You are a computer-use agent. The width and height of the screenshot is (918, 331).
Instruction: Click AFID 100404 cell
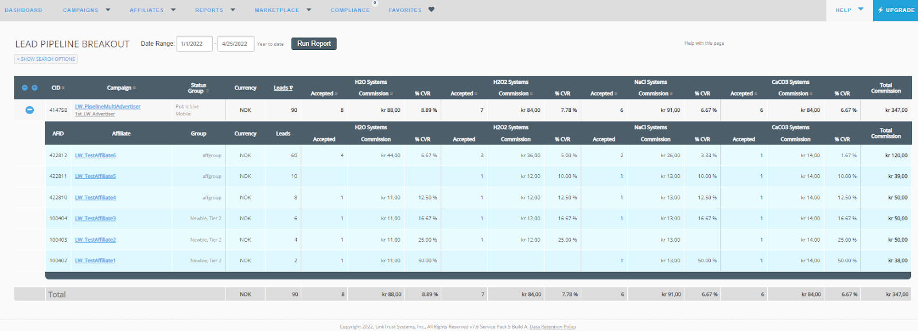tap(58, 219)
